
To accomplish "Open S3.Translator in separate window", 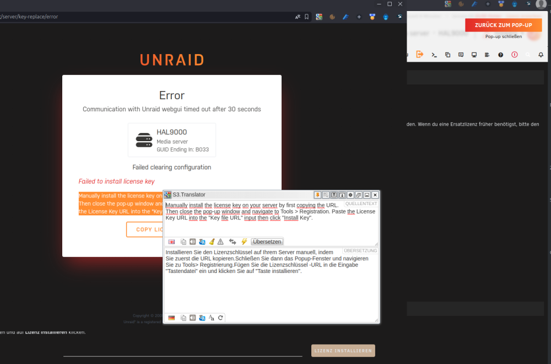I will tap(359, 195).
